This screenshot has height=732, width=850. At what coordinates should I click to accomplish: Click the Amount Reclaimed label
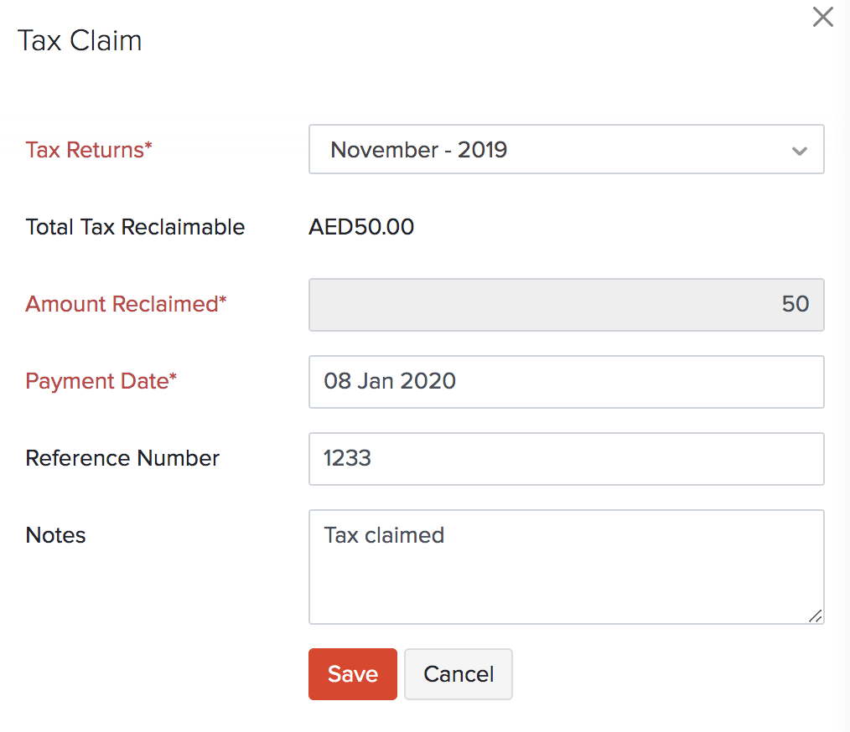tap(125, 304)
